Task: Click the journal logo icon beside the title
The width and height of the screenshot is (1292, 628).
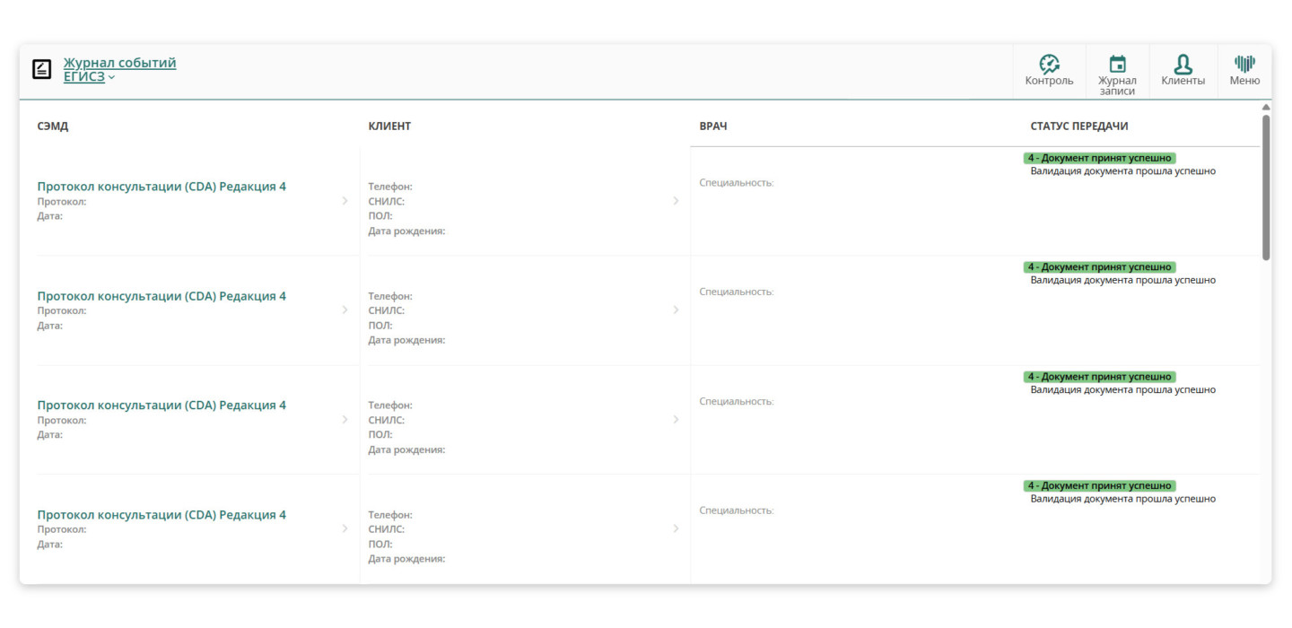Action: click(x=41, y=69)
